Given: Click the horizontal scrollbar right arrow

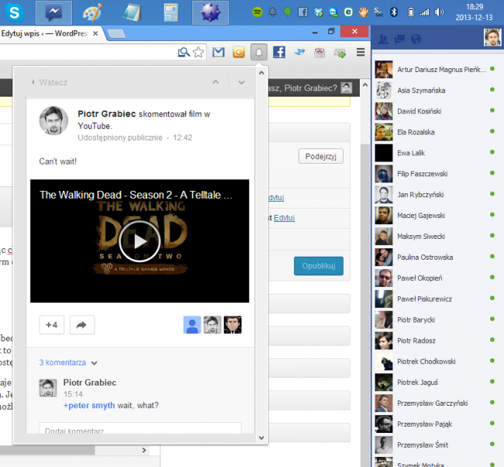Looking at the screenshot, I should [x=144, y=450].
